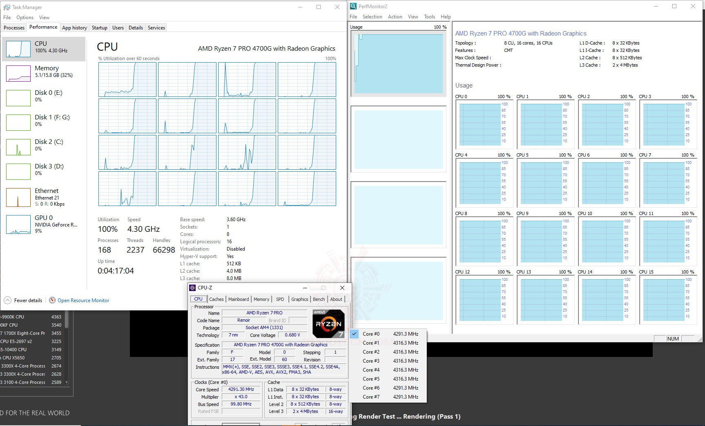Open the Action menu in PerfMonitor2
Viewport: 705px width, 426px height.
coord(395,17)
